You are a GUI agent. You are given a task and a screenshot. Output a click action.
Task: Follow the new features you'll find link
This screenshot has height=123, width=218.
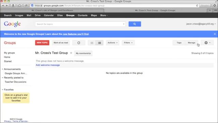point(76,34)
